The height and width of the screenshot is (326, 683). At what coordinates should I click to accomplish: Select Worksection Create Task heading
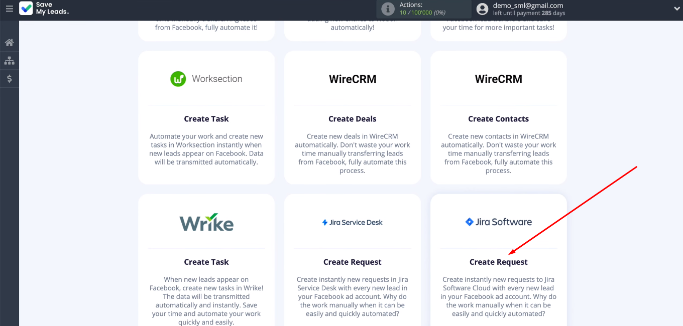pyautogui.click(x=206, y=119)
